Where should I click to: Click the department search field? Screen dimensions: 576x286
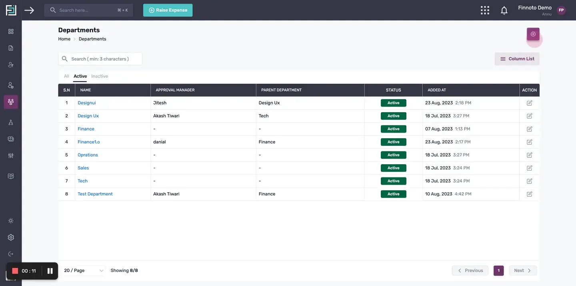point(100,59)
